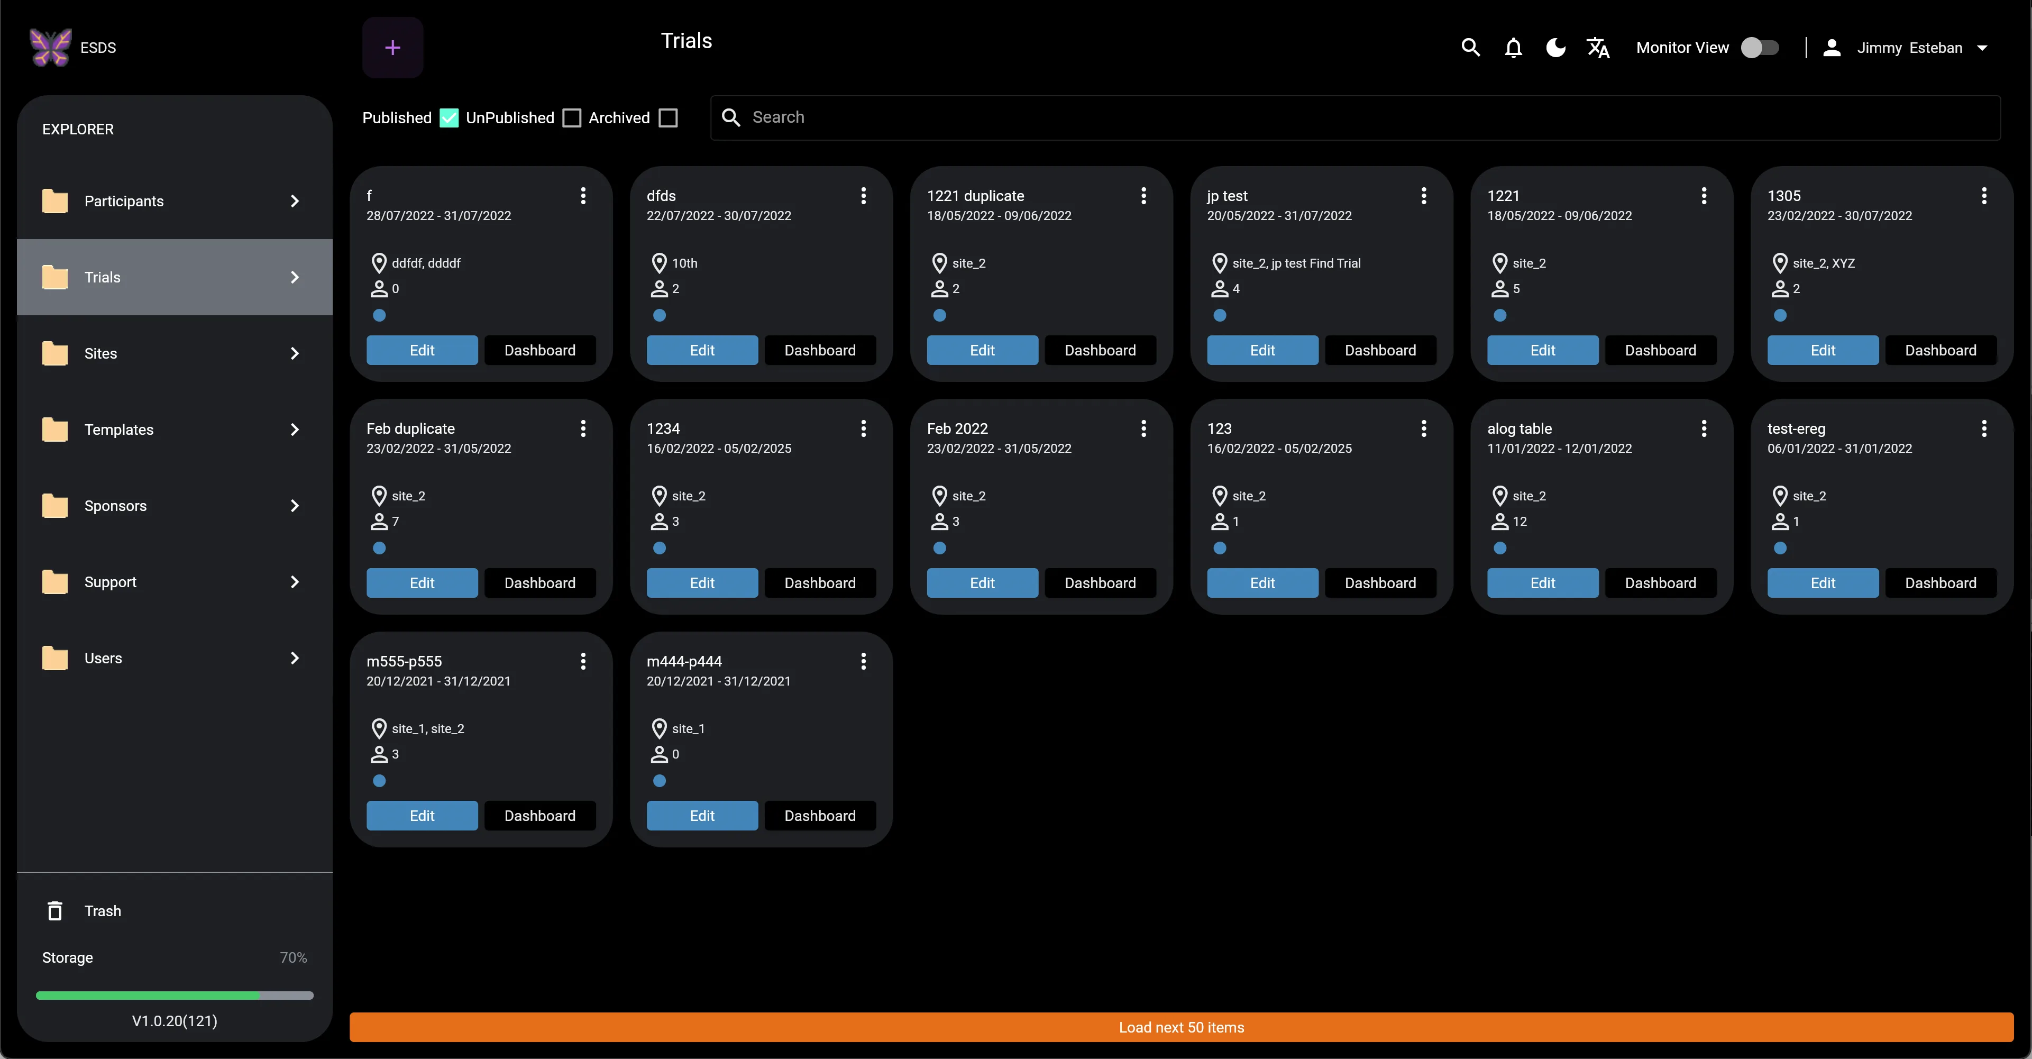Open more options for trial dfds
Viewport: 2032px width, 1059px height.
(863, 196)
